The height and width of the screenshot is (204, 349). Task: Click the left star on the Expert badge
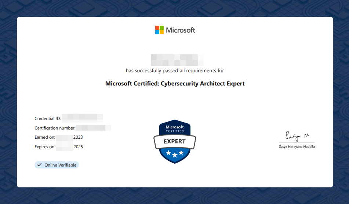click(168, 152)
